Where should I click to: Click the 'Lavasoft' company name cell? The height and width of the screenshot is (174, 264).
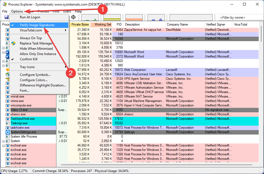tap(172, 70)
